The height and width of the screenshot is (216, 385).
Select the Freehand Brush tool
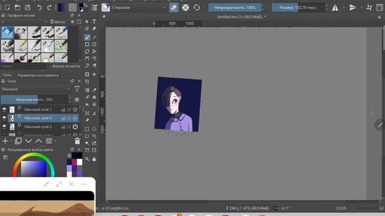click(x=87, y=37)
